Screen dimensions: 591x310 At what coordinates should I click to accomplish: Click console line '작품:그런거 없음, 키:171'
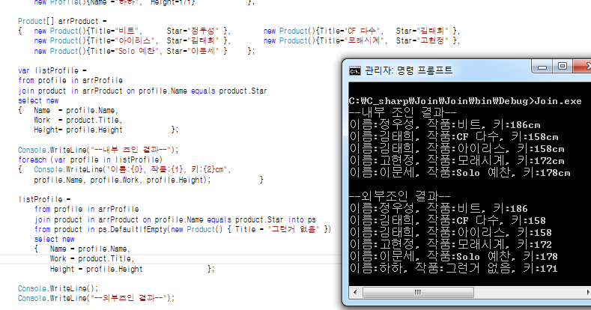tap(486, 268)
